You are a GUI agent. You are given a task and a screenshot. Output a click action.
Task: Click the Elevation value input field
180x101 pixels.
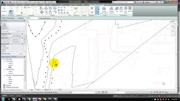pos(31,18)
